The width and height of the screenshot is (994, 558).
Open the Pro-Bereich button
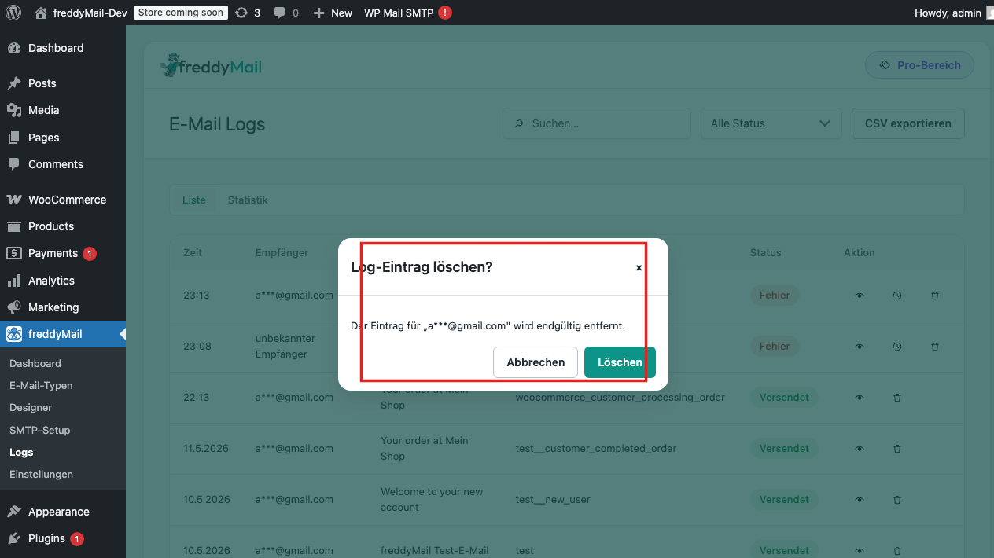tap(919, 65)
